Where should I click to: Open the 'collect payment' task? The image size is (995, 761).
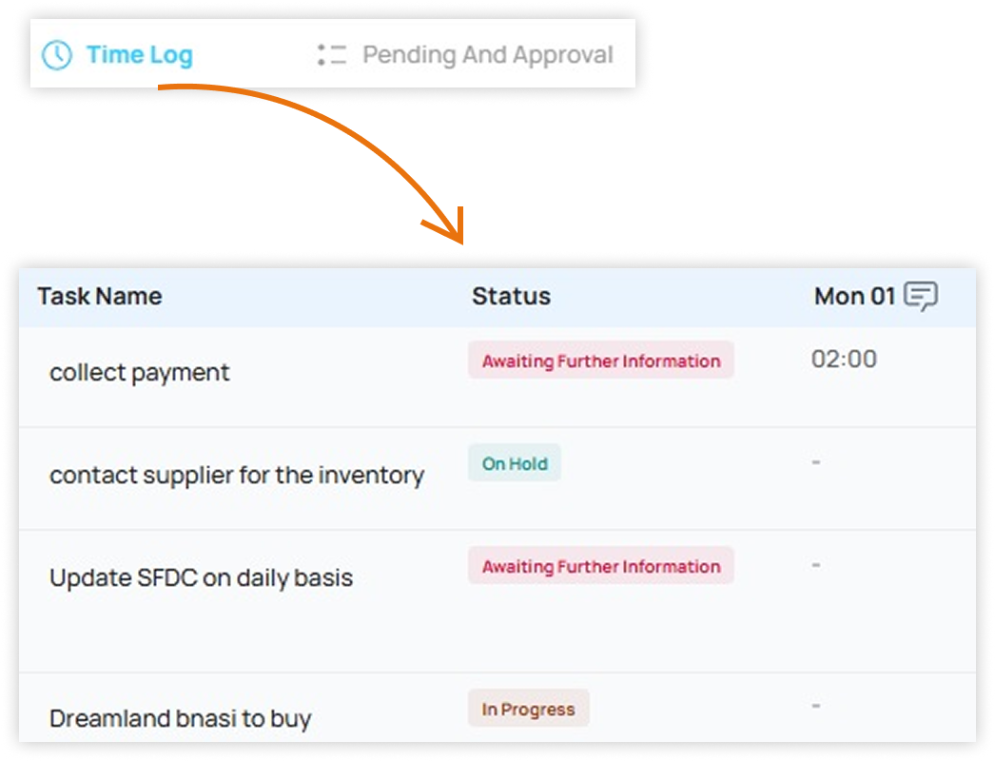[x=140, y=372]
